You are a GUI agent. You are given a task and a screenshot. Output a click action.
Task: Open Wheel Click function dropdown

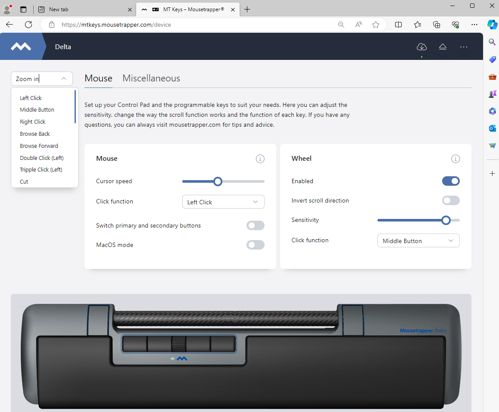[x=418, y=241]
